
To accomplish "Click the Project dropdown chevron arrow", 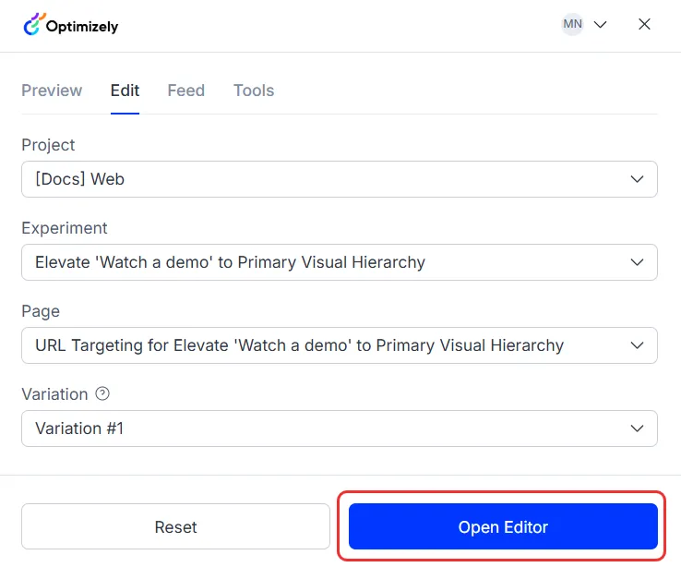I will tap(637, 179).
